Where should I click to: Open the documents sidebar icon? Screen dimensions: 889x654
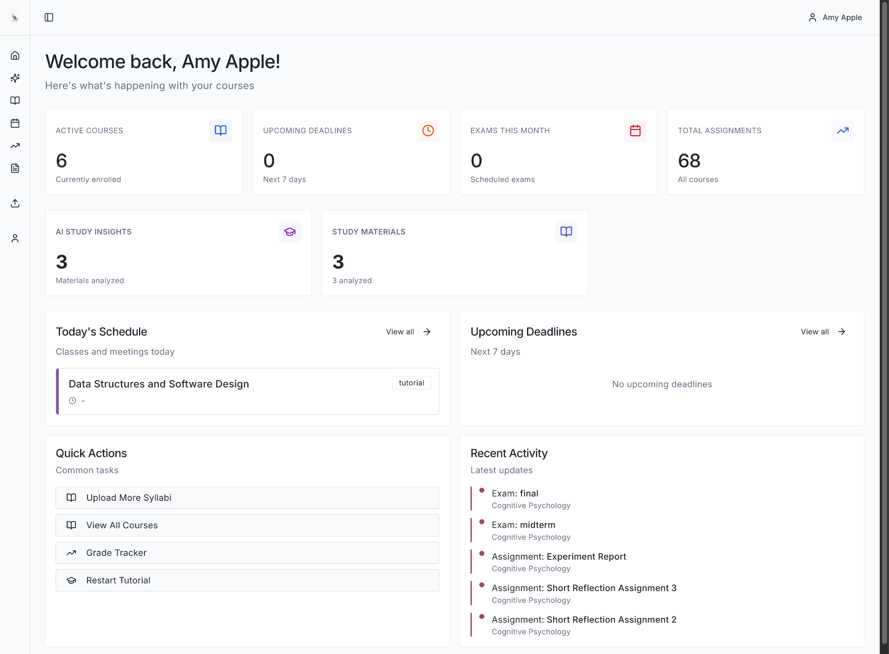[x=15, y=168]
